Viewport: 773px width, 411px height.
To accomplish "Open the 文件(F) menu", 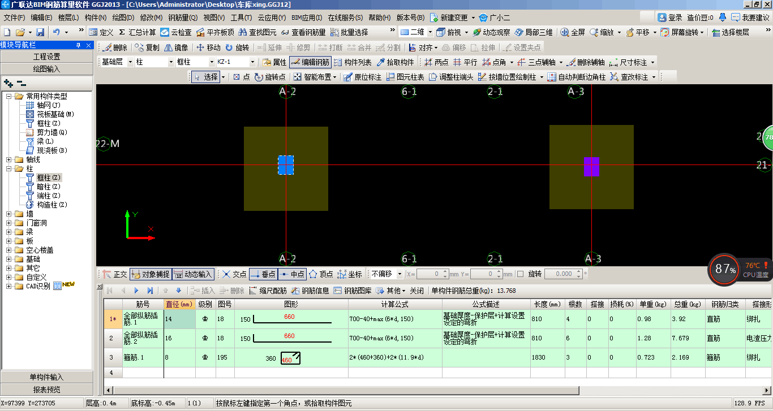I will [x=14, y=18].
